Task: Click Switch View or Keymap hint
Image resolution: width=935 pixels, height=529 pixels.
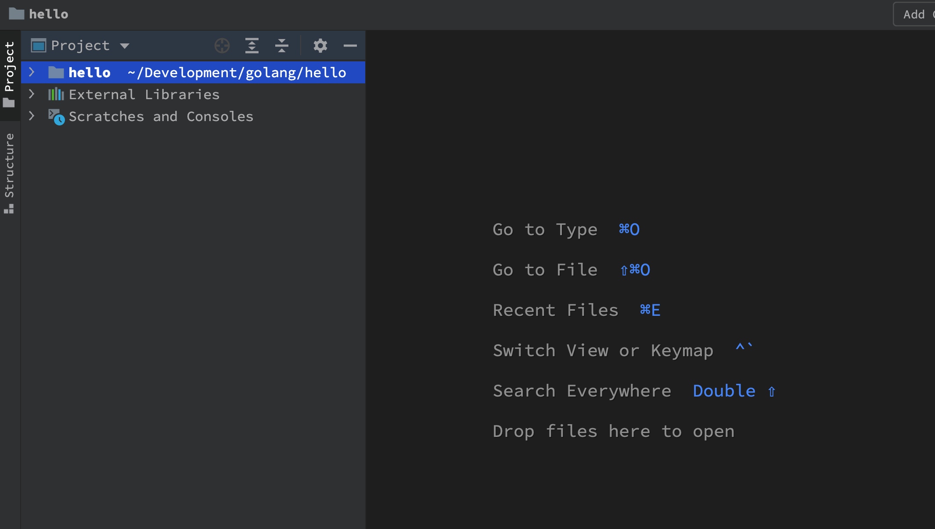Action: pos(603,350)
